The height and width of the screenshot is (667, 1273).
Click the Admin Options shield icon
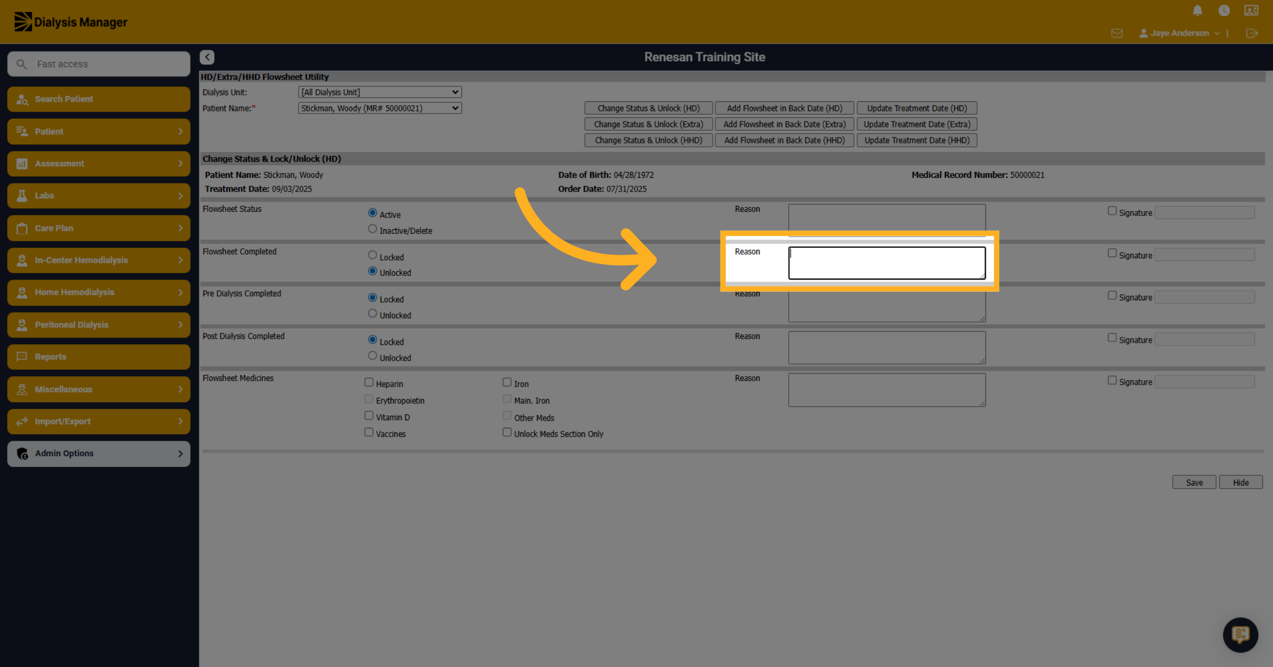click(22, 454)
